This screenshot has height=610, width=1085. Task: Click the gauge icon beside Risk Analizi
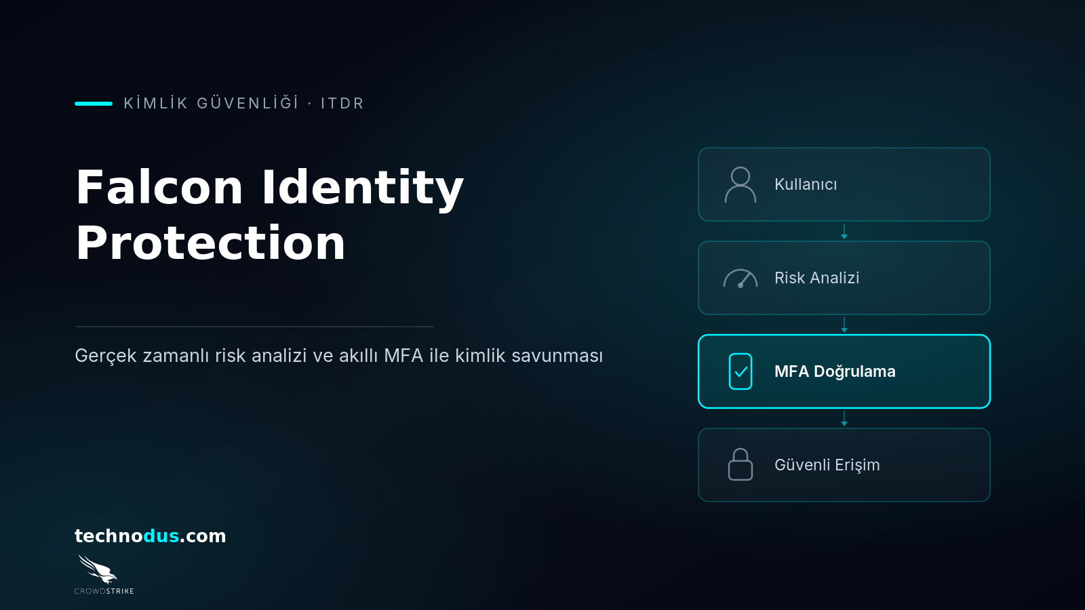pos(740,278)
